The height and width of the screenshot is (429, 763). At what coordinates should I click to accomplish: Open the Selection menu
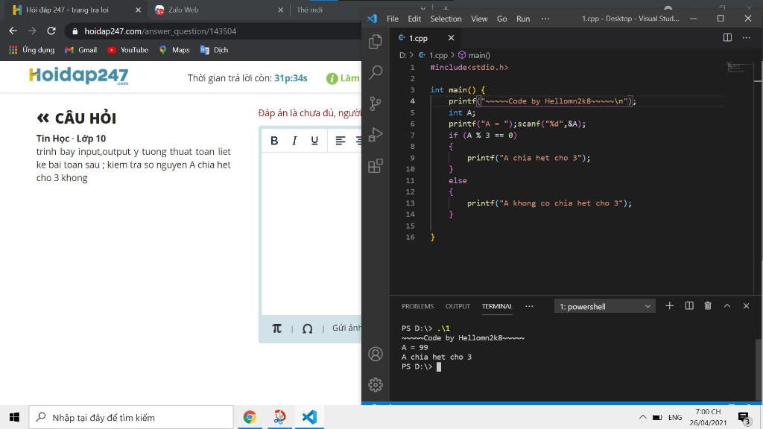point(446,19)
